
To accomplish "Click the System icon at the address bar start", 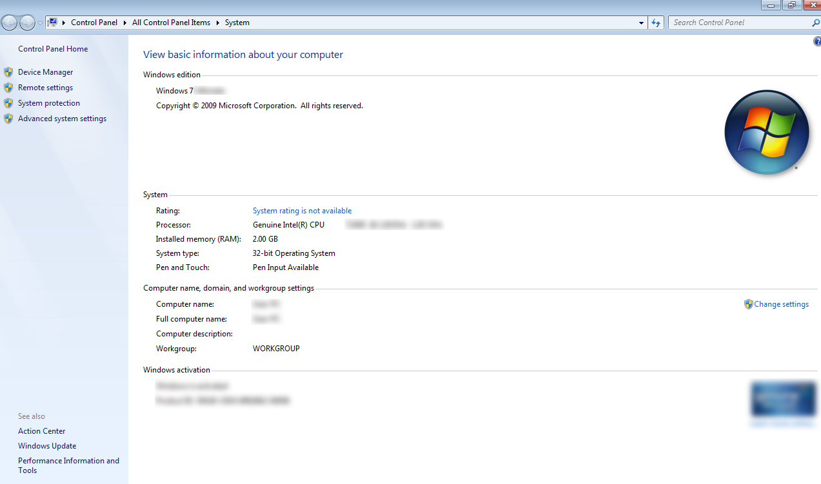I will [x=53, y=22].
